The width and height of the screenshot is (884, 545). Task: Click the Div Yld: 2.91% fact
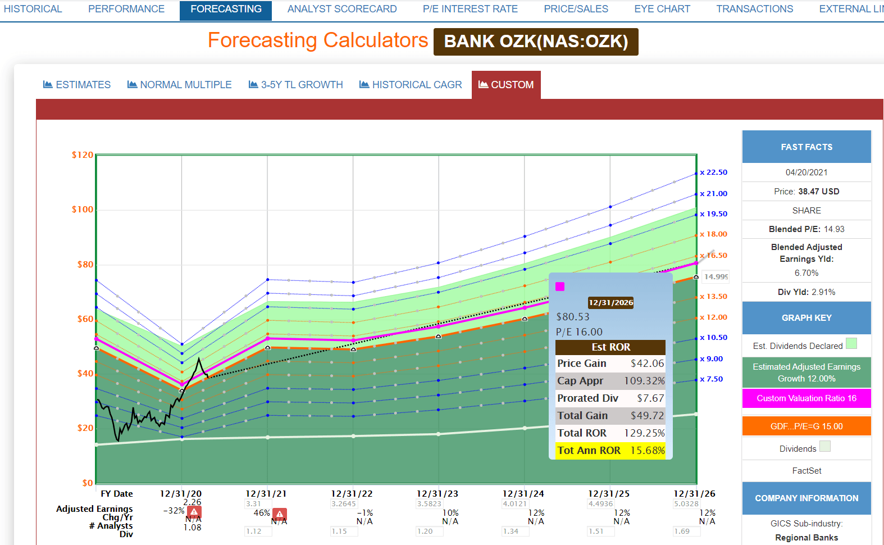pos(806,292)
